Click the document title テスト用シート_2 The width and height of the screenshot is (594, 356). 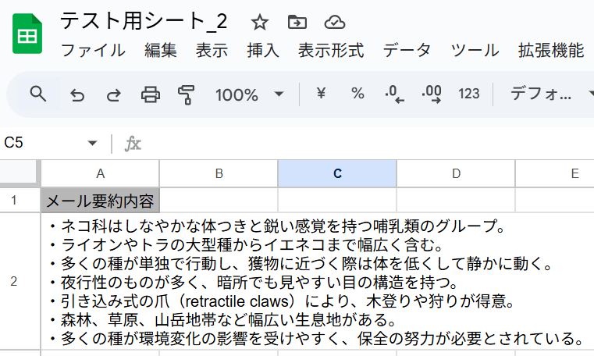(144, 21)
